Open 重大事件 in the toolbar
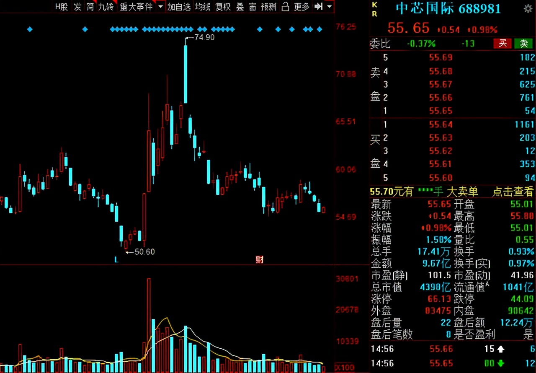Screen dimensions: 536x373 pyautogui.click(x=136, y=7)
